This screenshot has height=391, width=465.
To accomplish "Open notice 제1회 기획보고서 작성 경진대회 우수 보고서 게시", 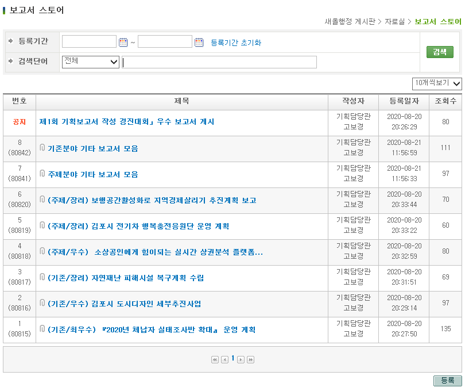I will [x=127, y=121].
